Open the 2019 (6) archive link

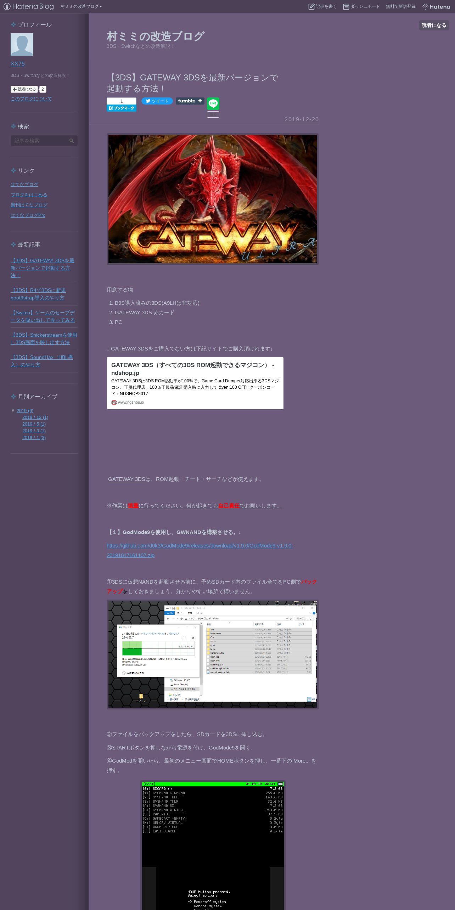(25, 411)
